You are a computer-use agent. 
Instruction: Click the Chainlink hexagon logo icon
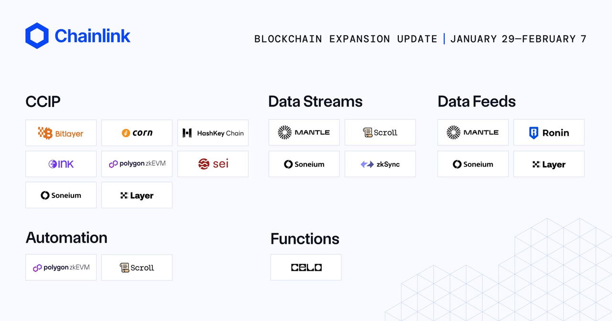[x=37, y=36]
